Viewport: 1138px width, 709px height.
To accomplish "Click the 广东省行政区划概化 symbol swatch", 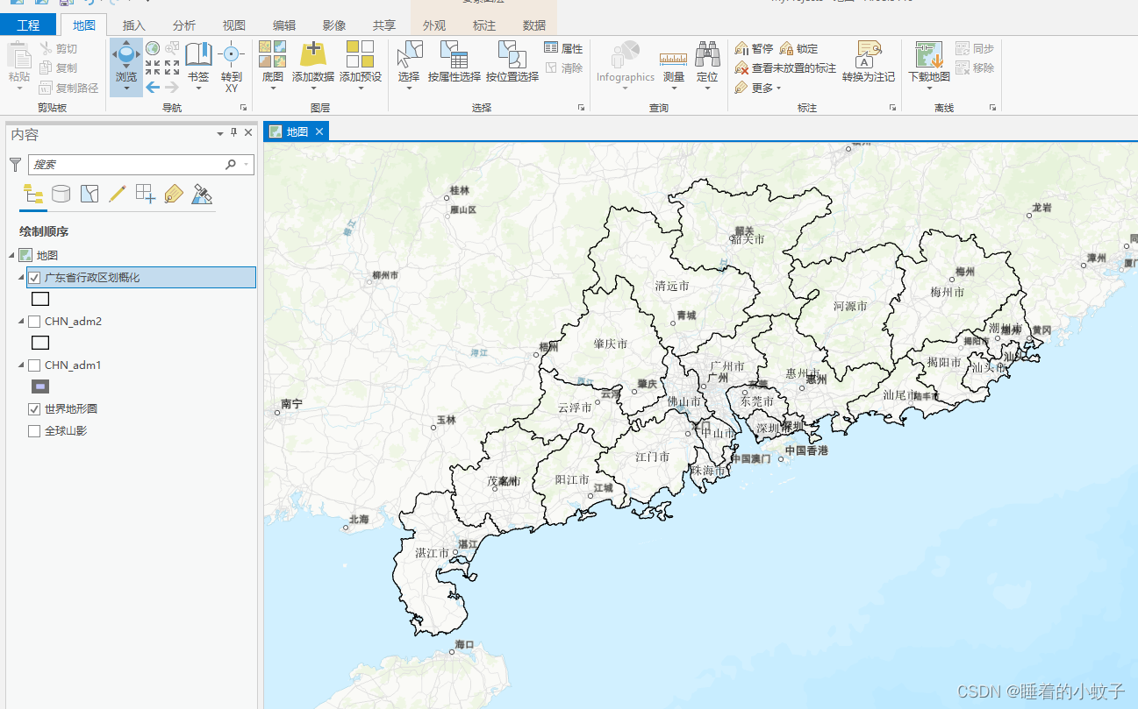I will (40, 299).
